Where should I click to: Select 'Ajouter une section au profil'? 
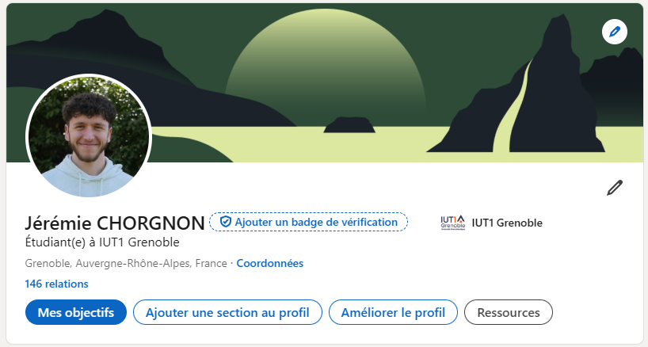point(227,312)
